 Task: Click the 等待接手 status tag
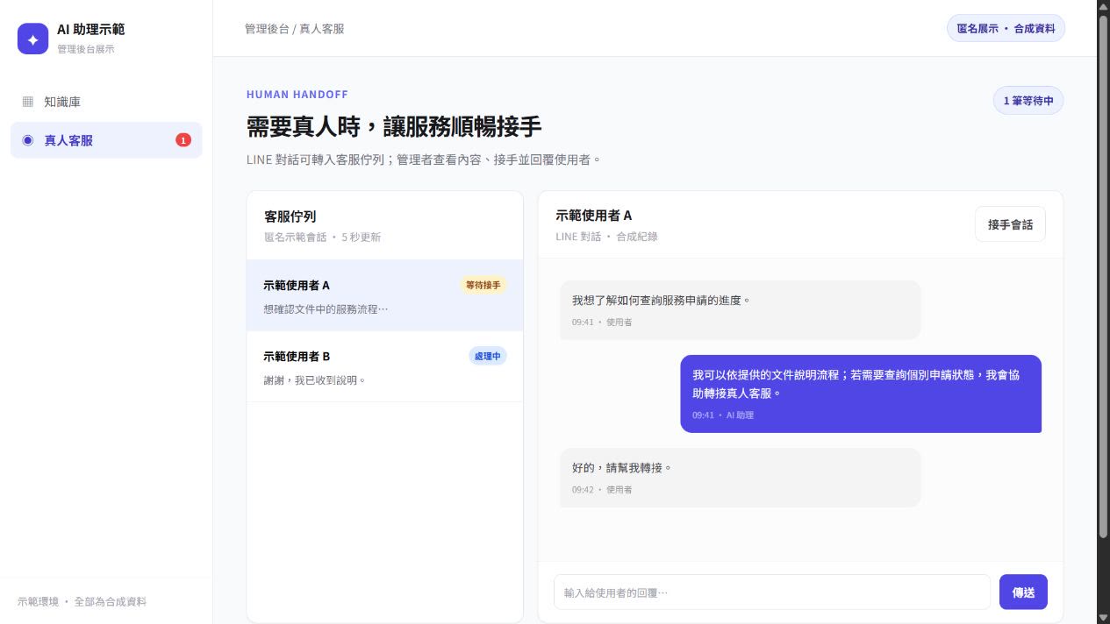(x=483, y=285)
